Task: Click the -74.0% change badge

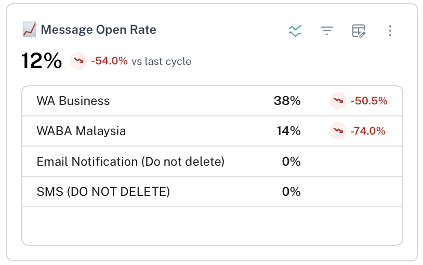Action: (368, 131)
